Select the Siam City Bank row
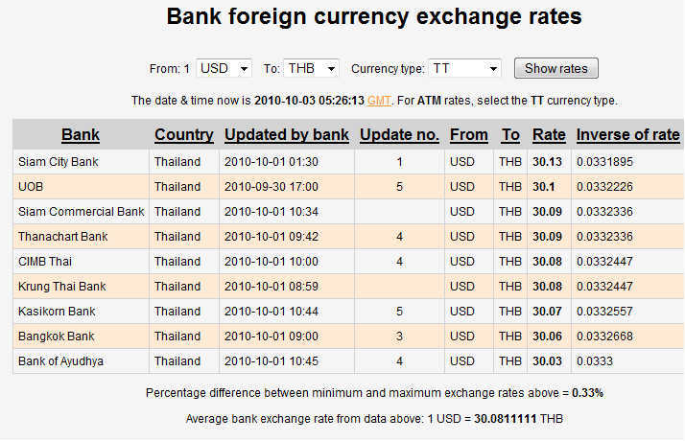This screenshot has width=685, height=441. [x=59, y=162]
